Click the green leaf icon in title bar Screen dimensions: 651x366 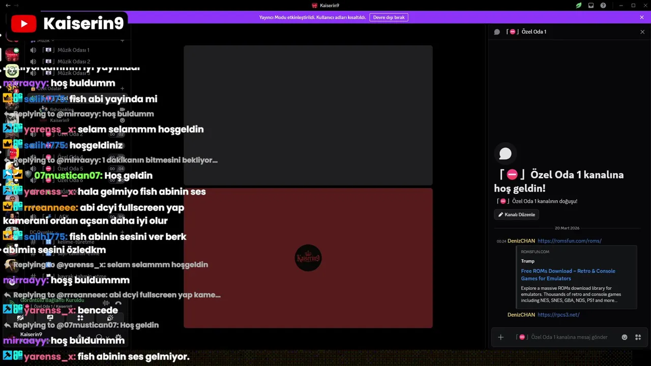pos(578,6)
